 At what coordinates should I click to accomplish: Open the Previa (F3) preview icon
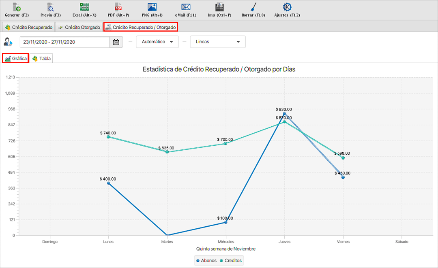pyautogui.click(x=51, y=7)
